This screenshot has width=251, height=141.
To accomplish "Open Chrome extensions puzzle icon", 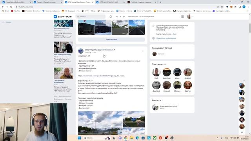I will (235, 7).
